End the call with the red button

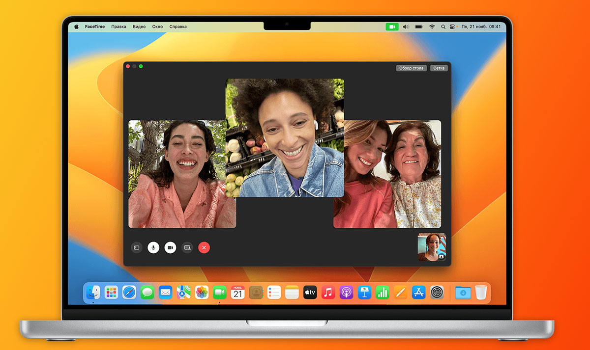pos(204,248)
